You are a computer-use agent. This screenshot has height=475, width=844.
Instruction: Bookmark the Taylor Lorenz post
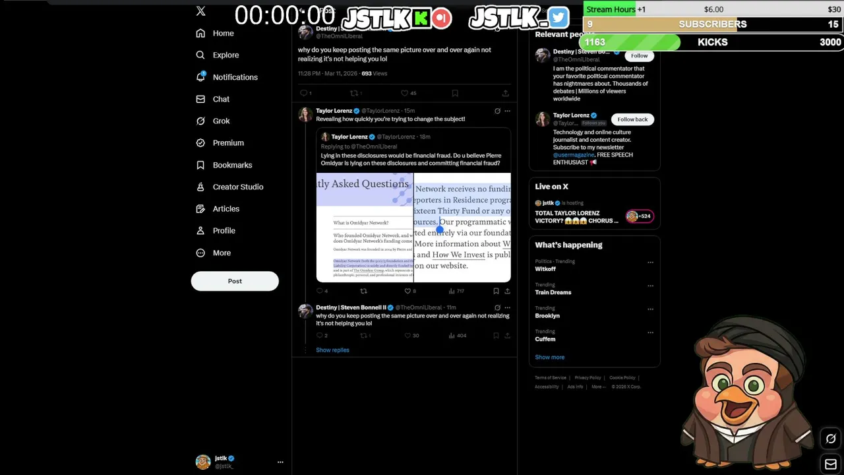click(x=496, y=291)
